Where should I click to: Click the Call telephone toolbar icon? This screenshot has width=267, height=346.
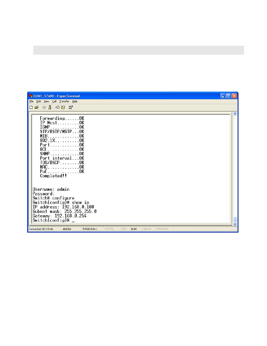(x=44, y=107)
